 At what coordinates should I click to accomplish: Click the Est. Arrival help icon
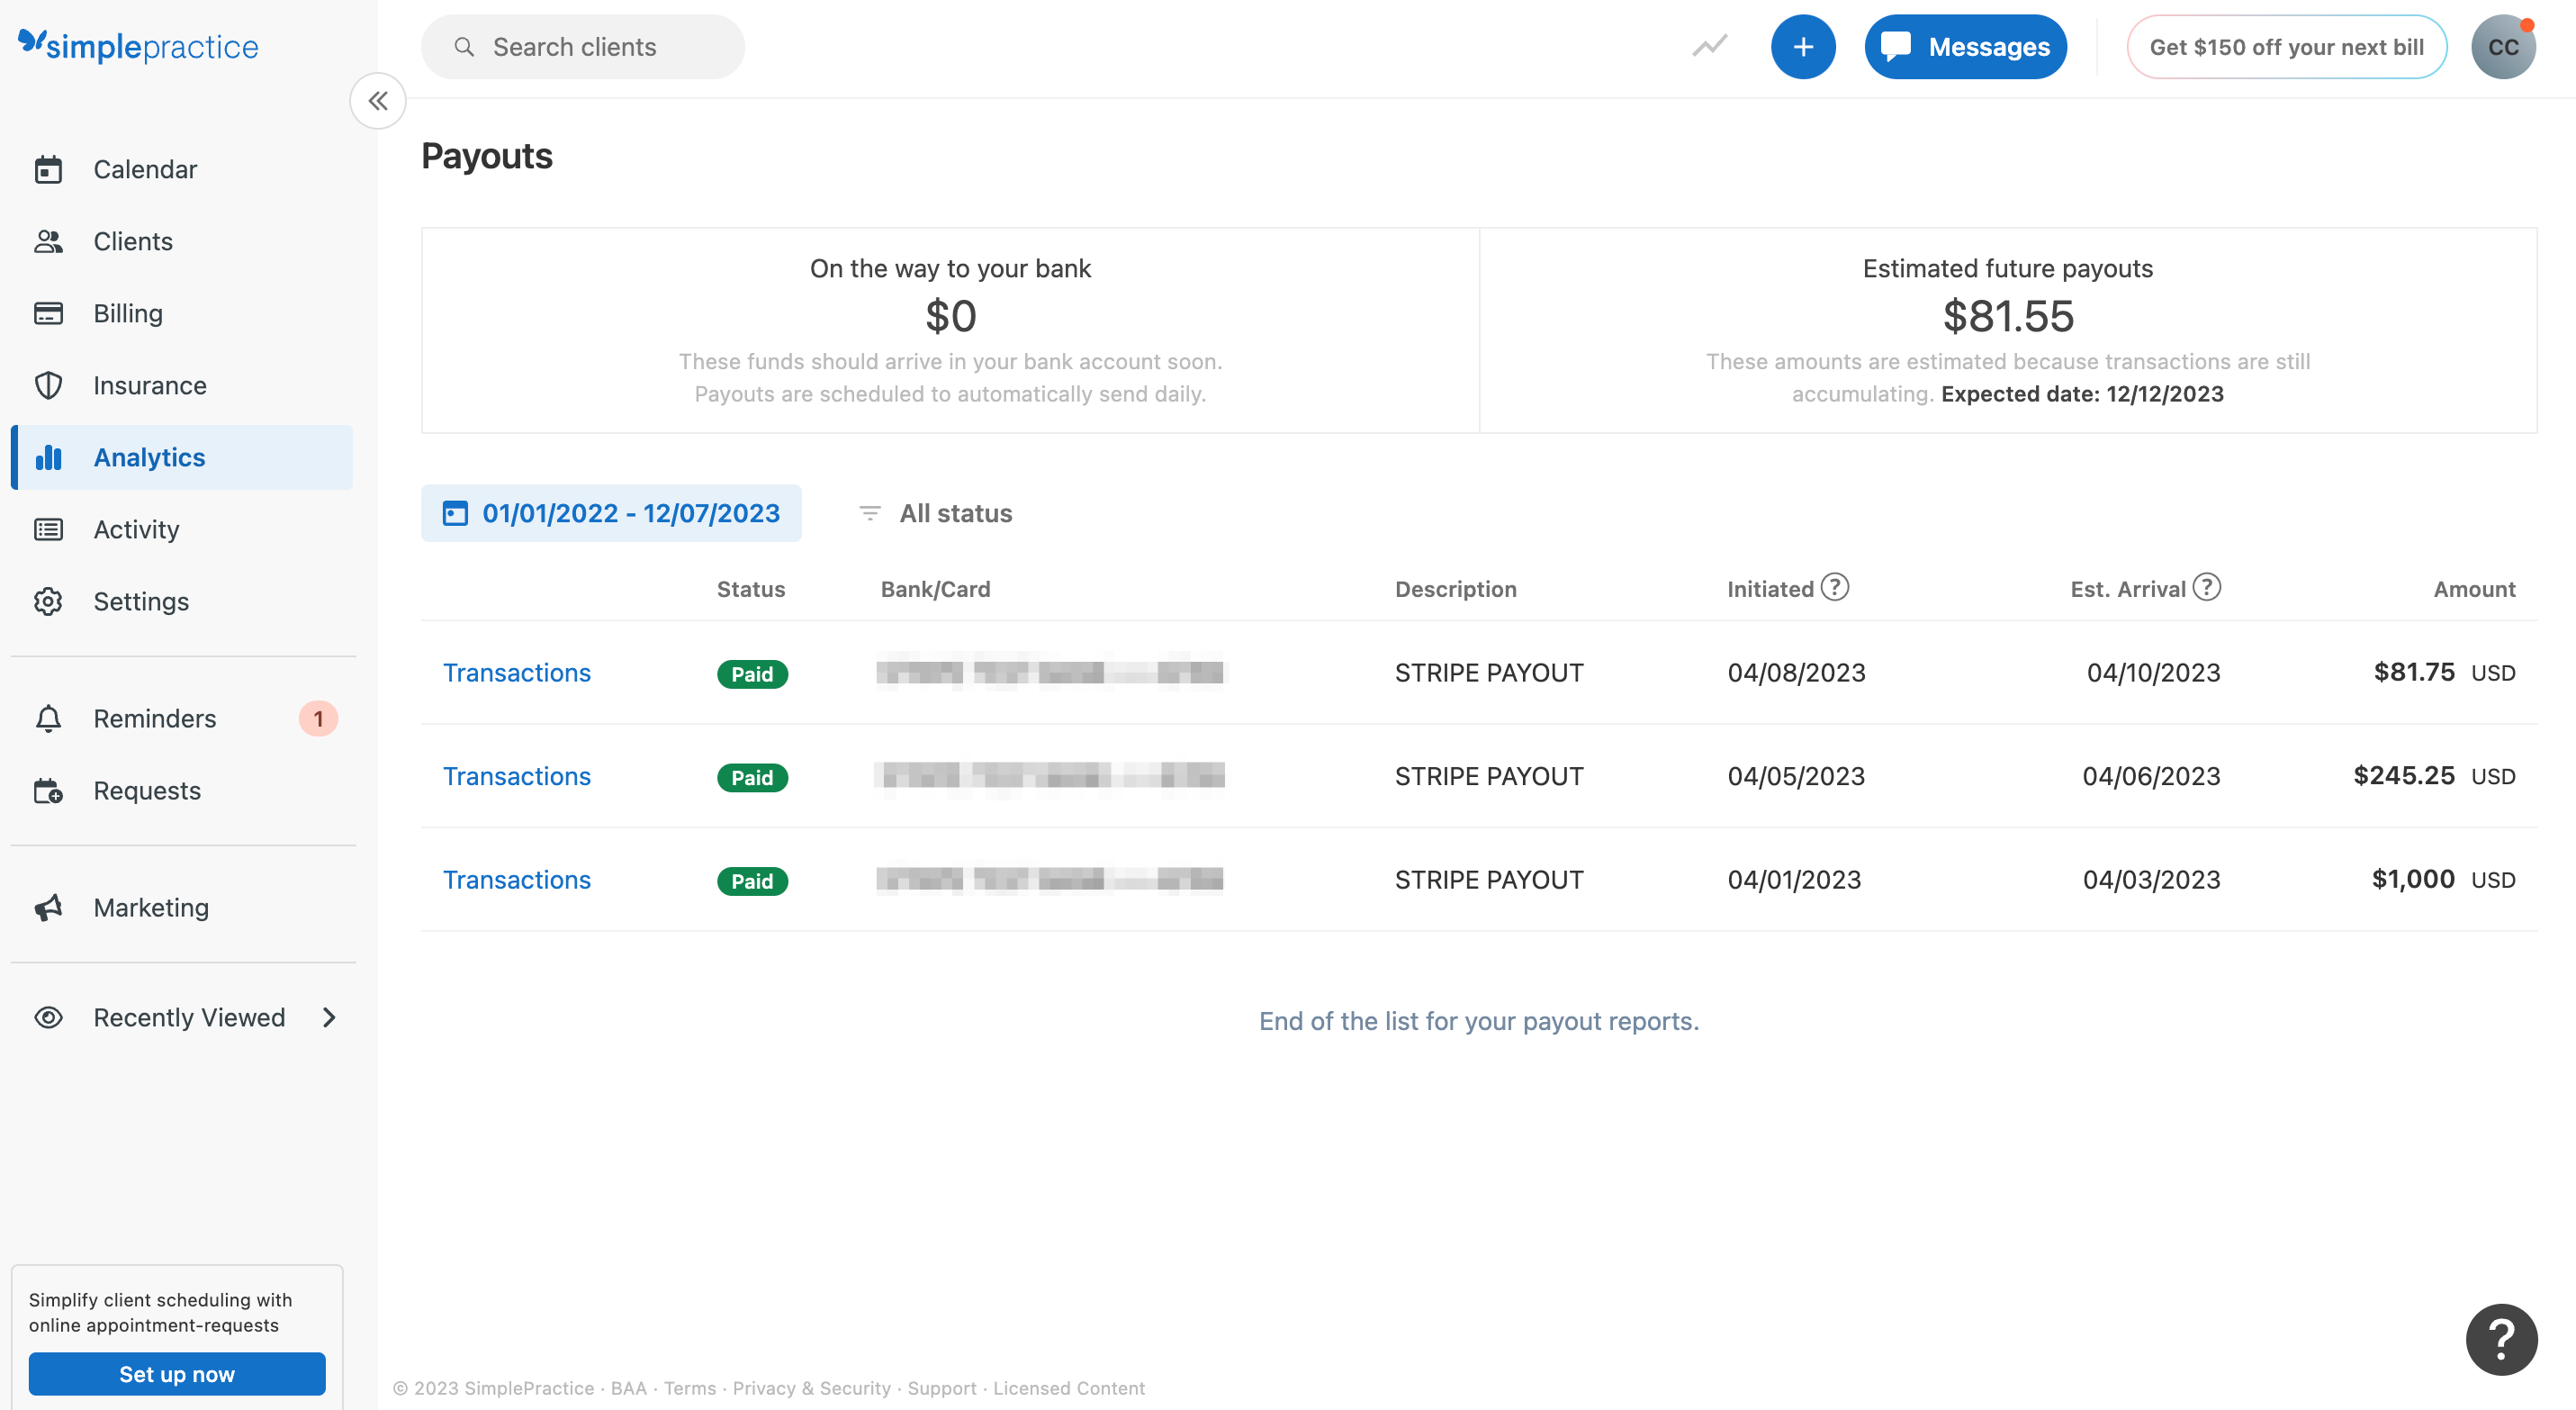pos(2206,587)
